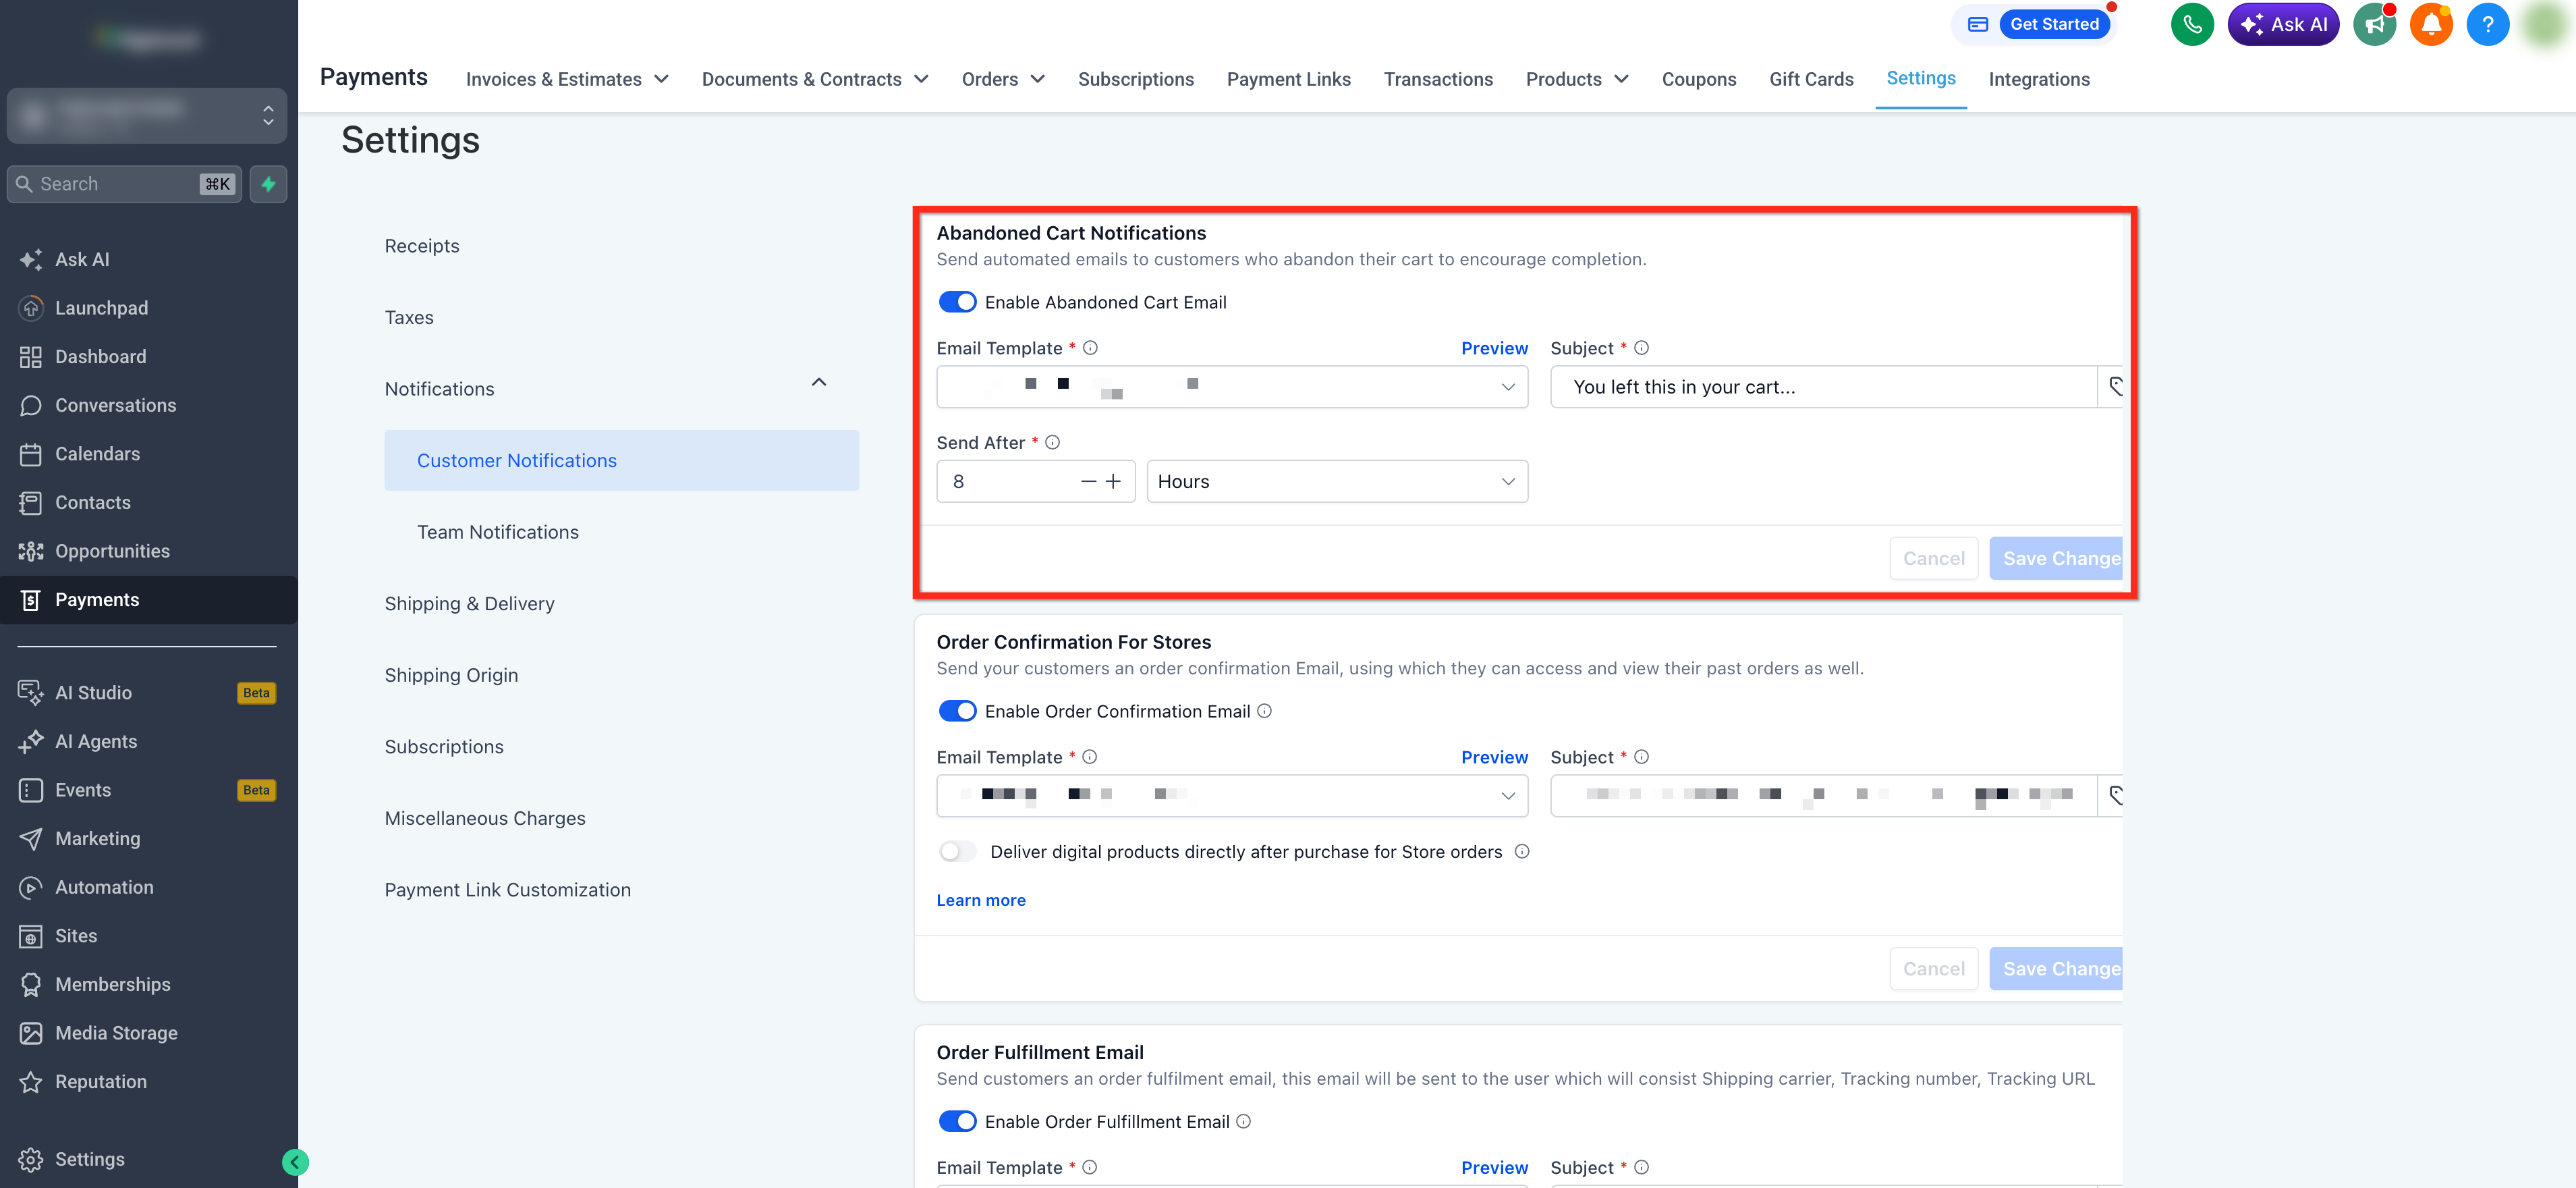Open Marketing in the sidebar

(97, 839)
